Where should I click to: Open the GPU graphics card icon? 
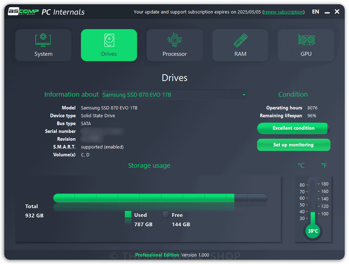306,40
